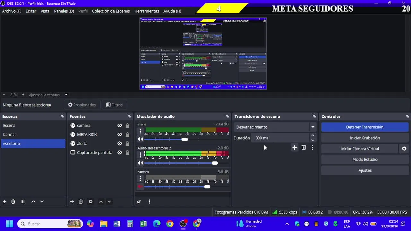Hide the META KICK source

[119, 134]
